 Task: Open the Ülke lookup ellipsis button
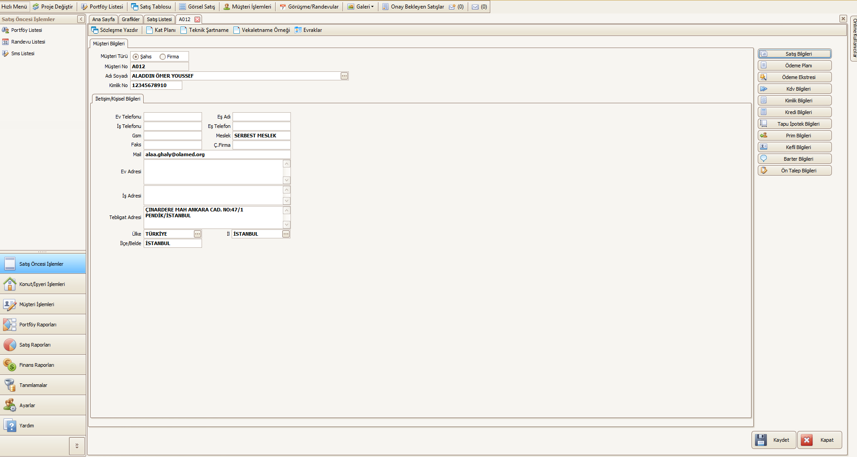198,234
